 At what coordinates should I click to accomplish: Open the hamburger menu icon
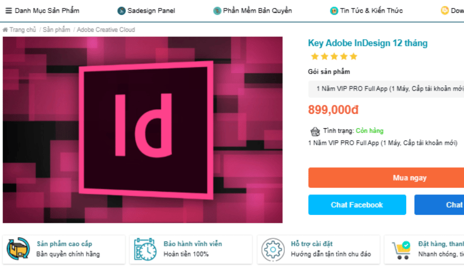coord(8,11)
